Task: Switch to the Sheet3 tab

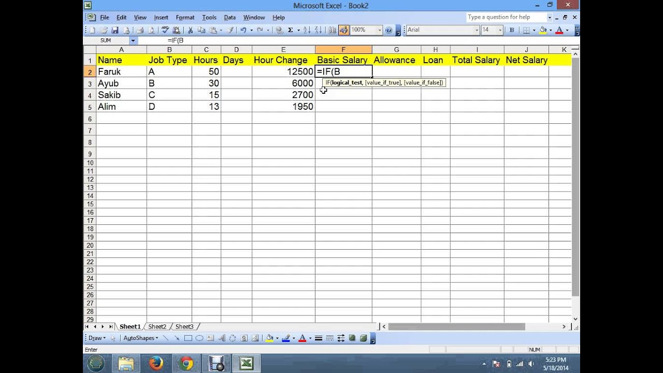Action: 184,327
